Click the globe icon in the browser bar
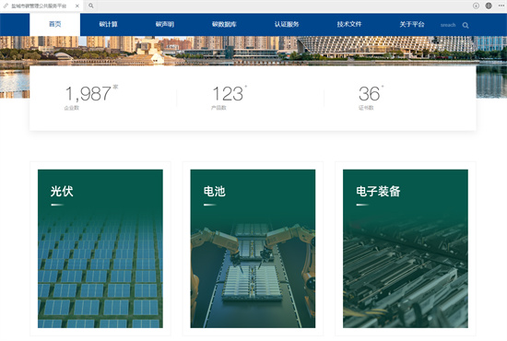507x341 pixels. coord(489,6)
